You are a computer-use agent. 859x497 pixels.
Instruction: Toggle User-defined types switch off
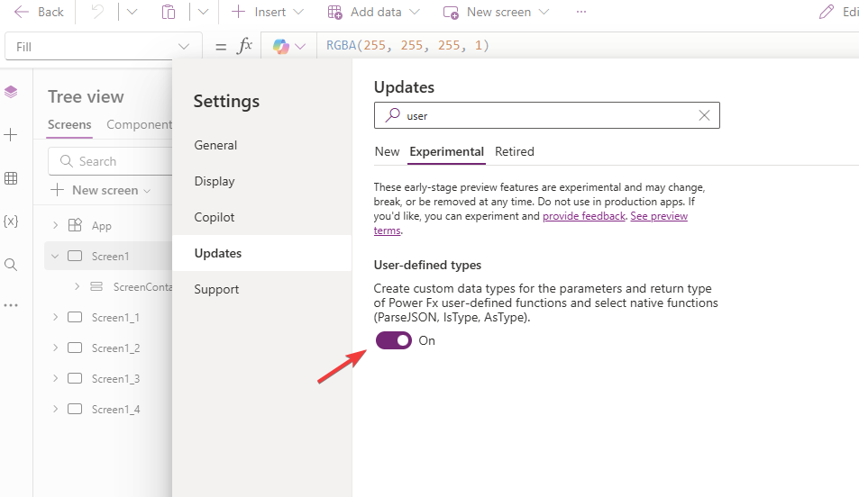(394, 340)
